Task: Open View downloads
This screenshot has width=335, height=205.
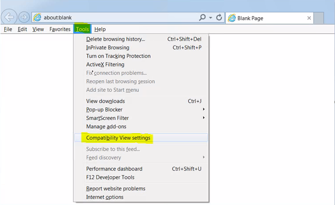Action: point(141,101)
